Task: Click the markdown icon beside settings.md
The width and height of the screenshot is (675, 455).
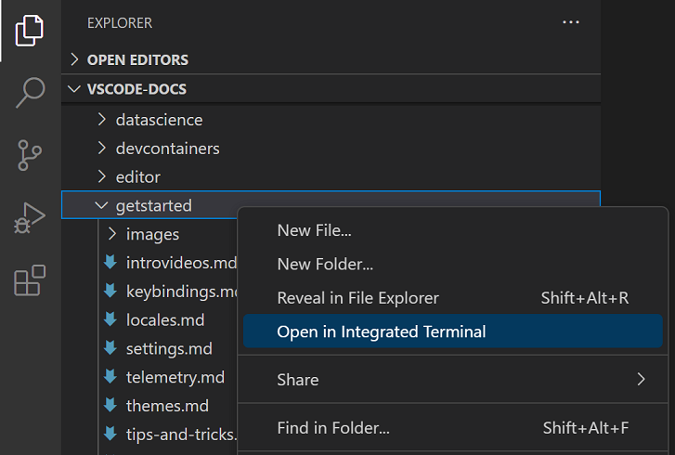Action: point(110,349)
